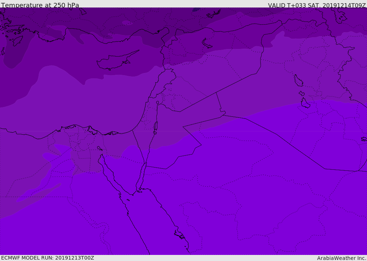367x261 pixels.
Task: Click the 'Temperature at 250 hPa' title text
Action: [40, 5]
